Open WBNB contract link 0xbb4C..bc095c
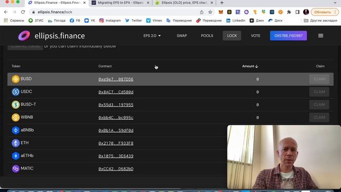This screenshot has width=341, height=192. pos(116,117)
